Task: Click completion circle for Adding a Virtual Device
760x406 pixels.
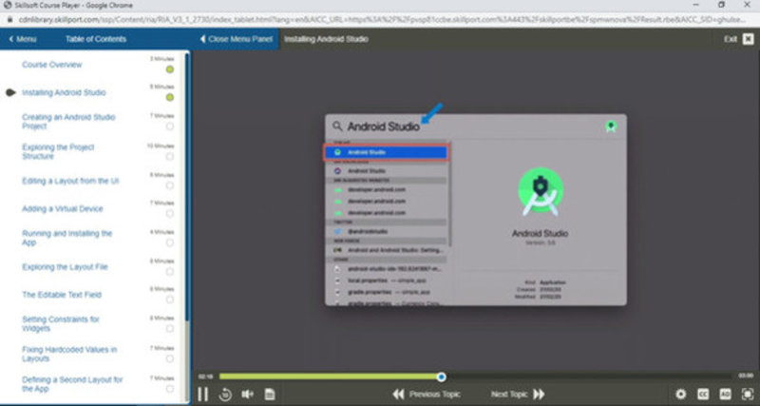Action: pos(170,214)
